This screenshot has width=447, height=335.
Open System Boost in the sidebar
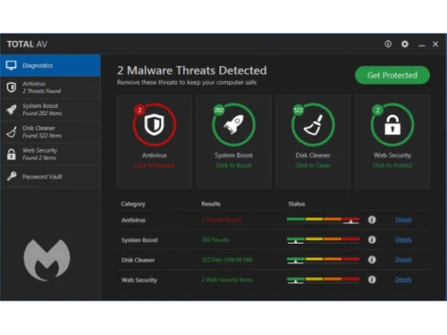[x=50, y=110]
